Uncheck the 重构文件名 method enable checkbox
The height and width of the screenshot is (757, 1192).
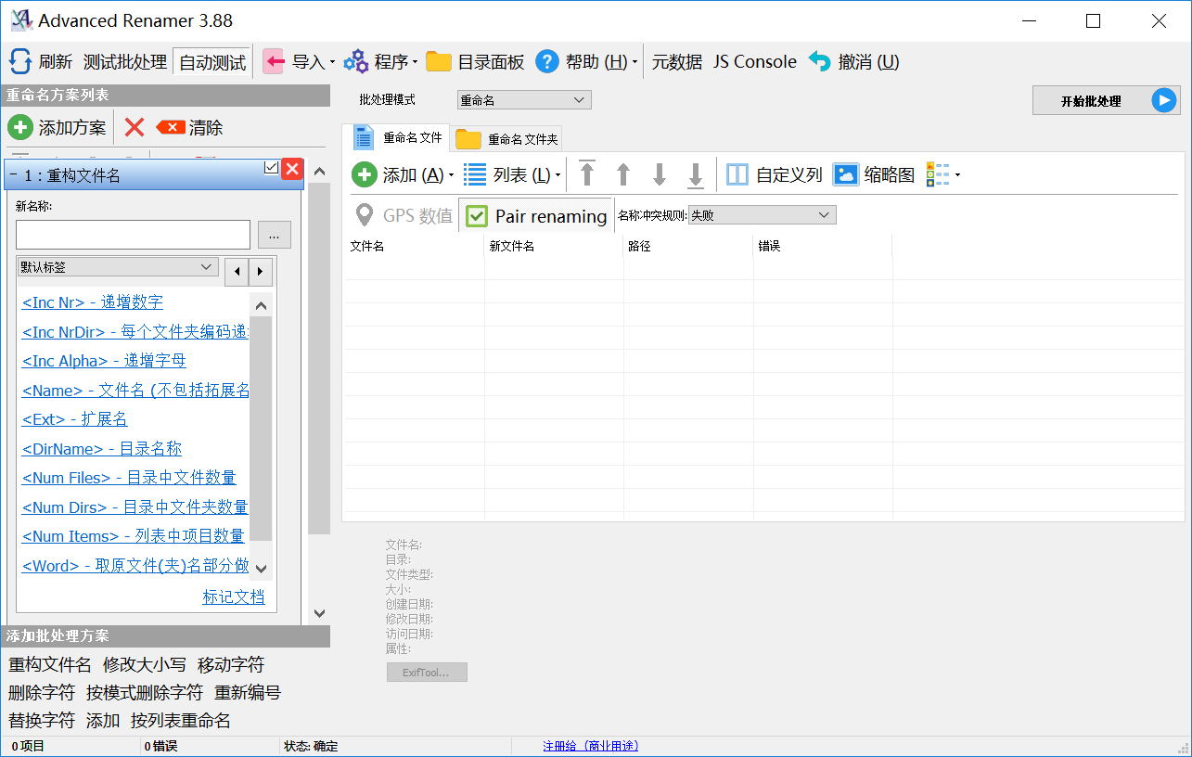pyautogui.click(x=271, y=167)
